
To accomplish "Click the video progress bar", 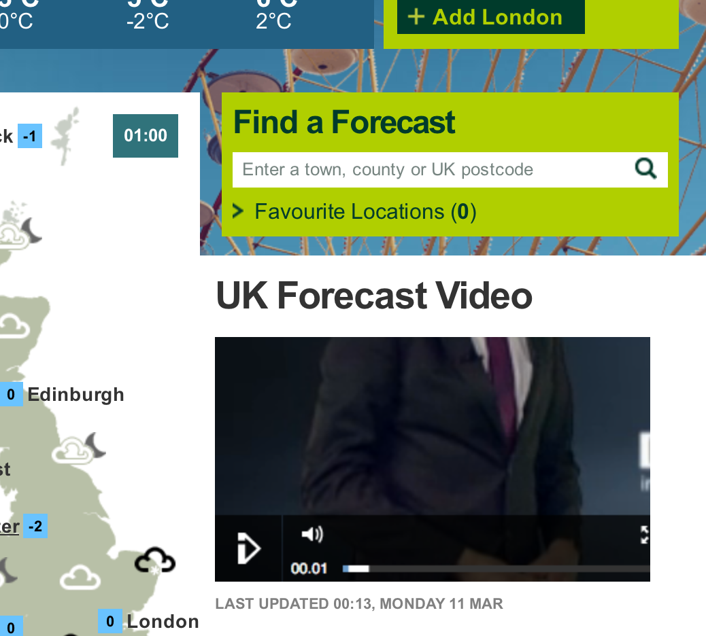I will pos(497,569).
